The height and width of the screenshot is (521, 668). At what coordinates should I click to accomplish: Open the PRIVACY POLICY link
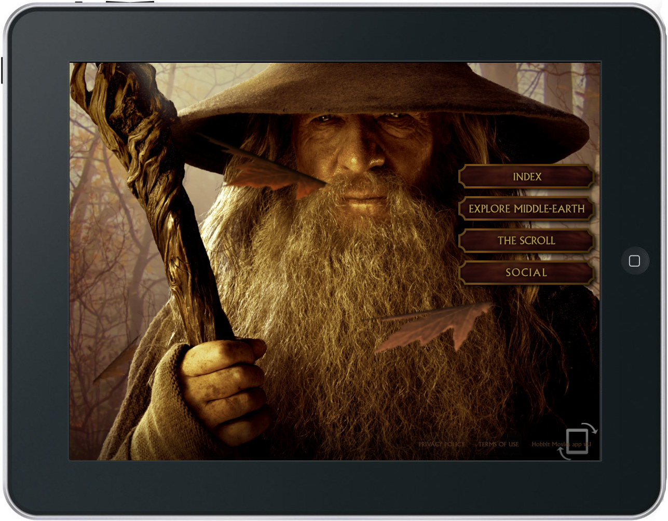pyautogui.click(x=441, y=444)
